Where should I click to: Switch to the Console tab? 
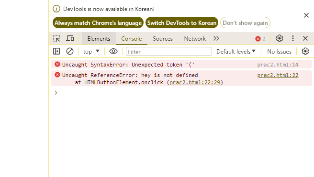coord(132,38)
